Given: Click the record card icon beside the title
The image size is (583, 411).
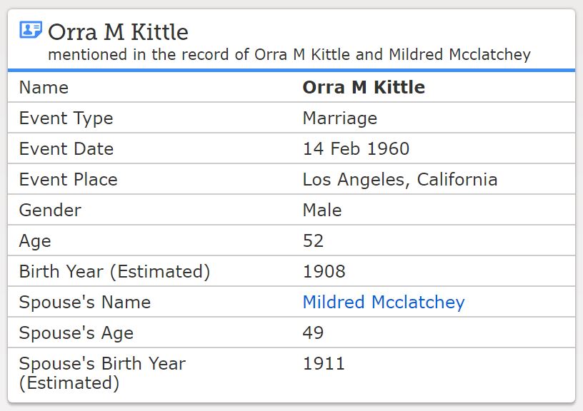Looking at the screenshot, I should (x=31, y=30).
